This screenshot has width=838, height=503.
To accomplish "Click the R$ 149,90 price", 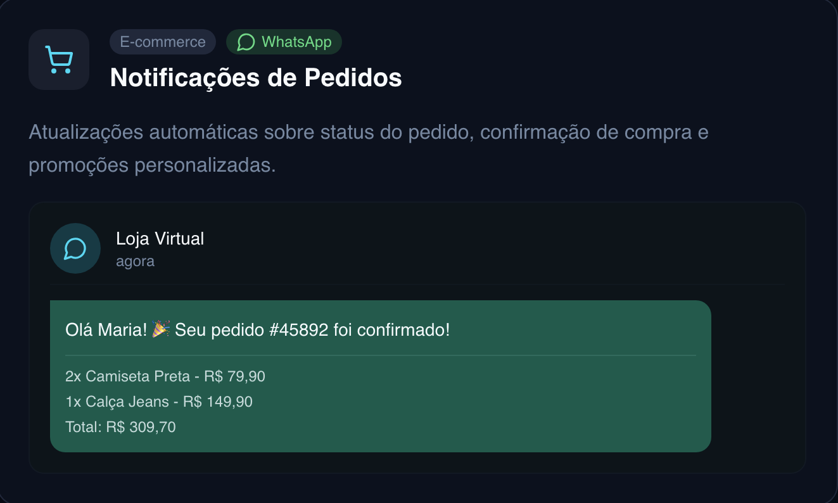I will point(218,402).
